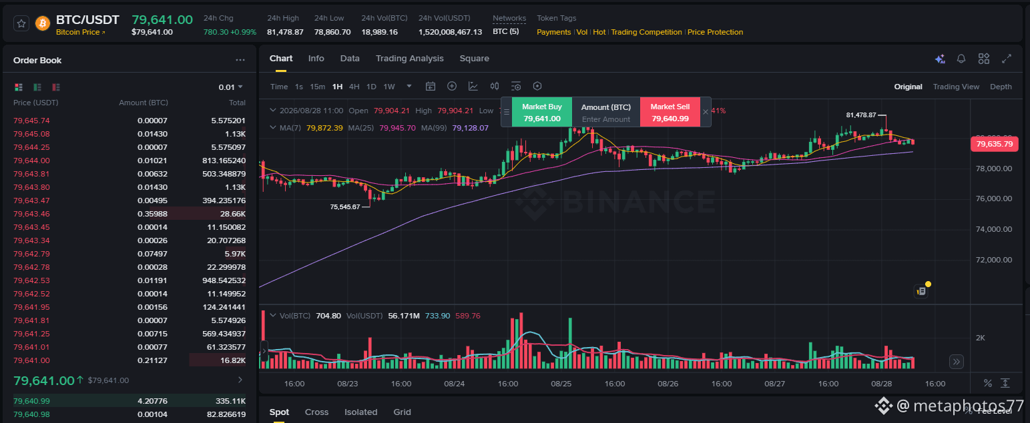Open the 0.01 price grouping dropdown

(231, 87)
